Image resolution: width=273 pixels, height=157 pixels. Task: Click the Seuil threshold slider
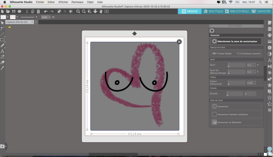[236, 65]
